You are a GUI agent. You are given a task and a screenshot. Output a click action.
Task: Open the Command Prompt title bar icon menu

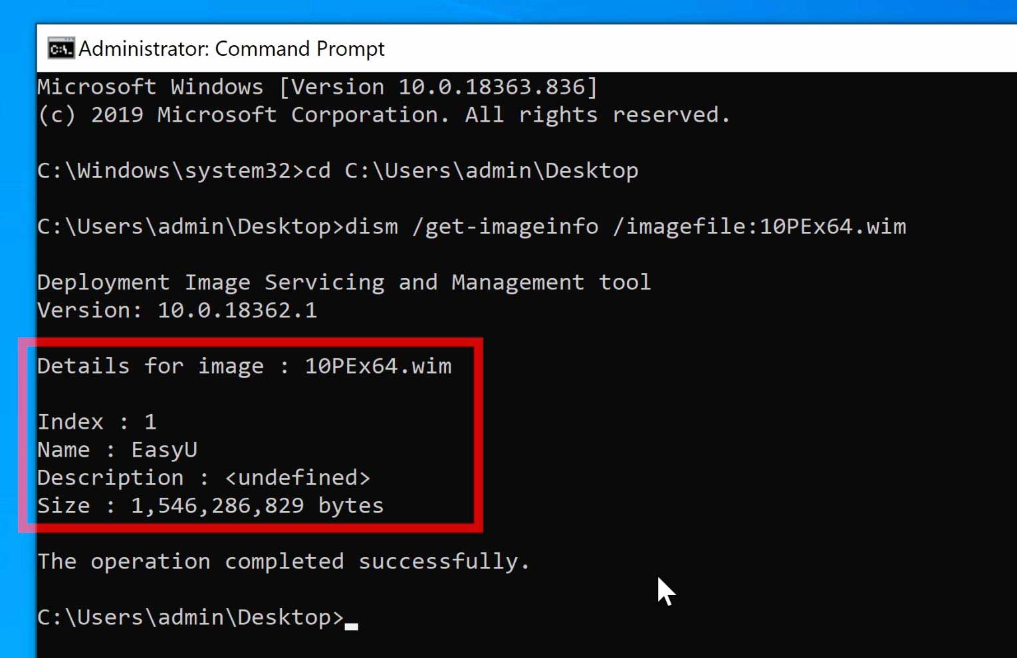point(60,49)
